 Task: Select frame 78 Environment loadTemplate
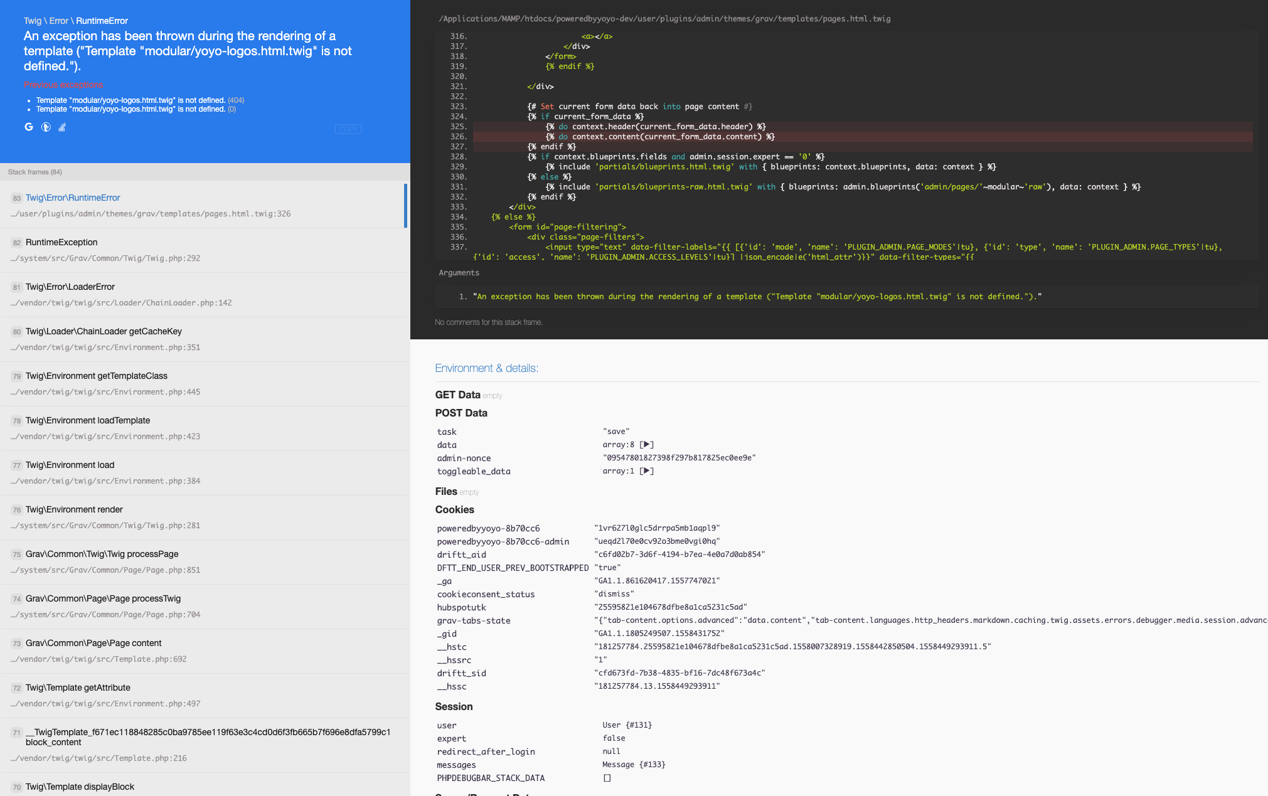click(x=204, y=428)
